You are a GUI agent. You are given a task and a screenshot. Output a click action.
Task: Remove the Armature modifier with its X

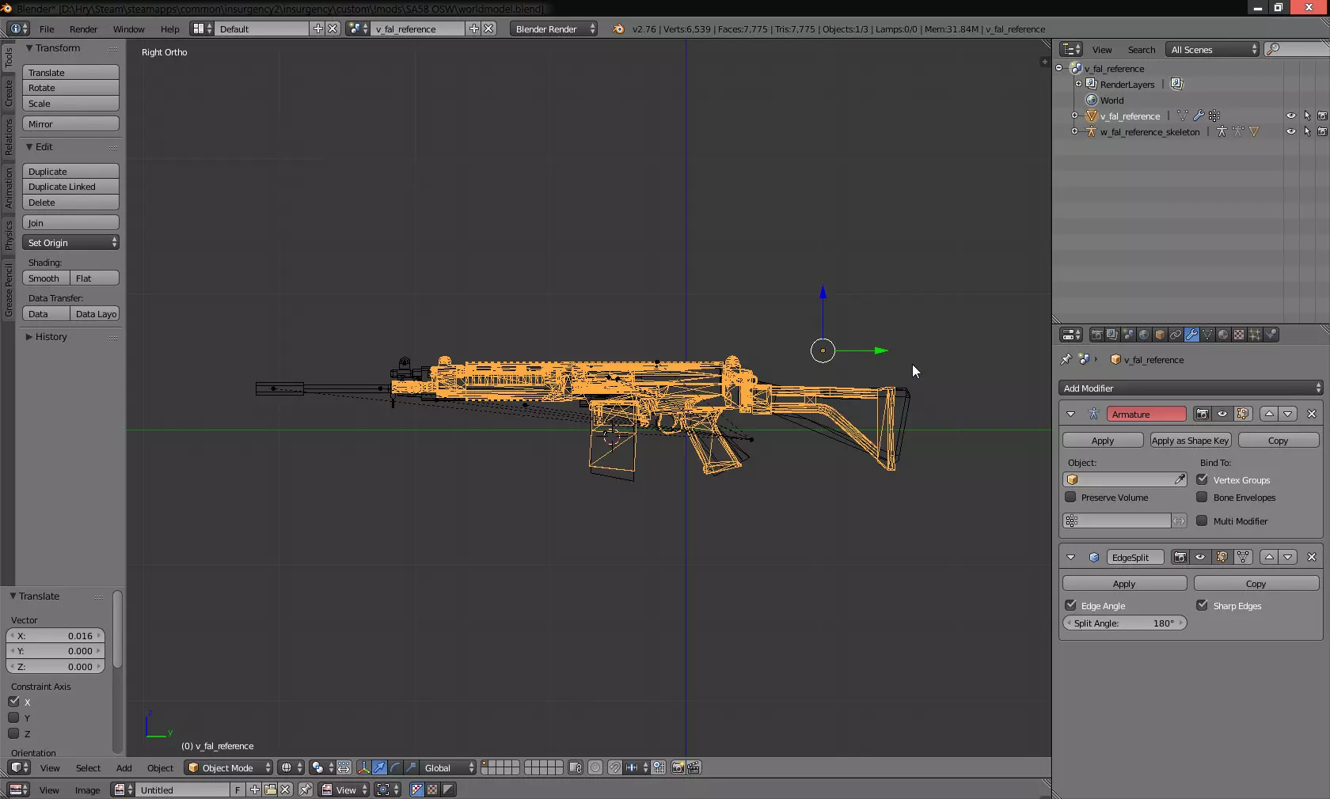[x=1312, y=414]
